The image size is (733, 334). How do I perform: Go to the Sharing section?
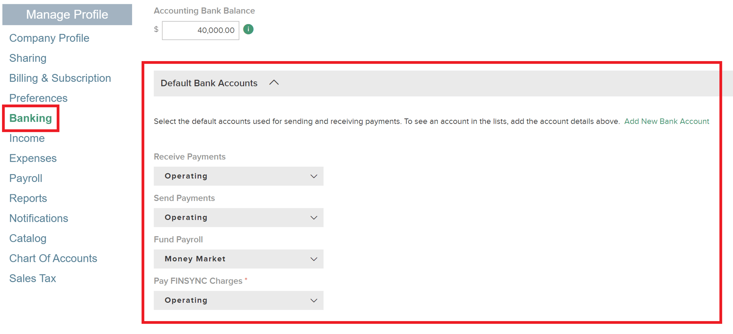(28, 58)
